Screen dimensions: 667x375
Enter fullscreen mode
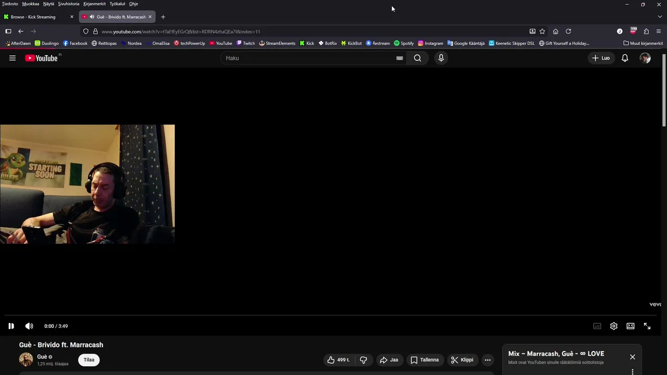(x=647, y=326)
